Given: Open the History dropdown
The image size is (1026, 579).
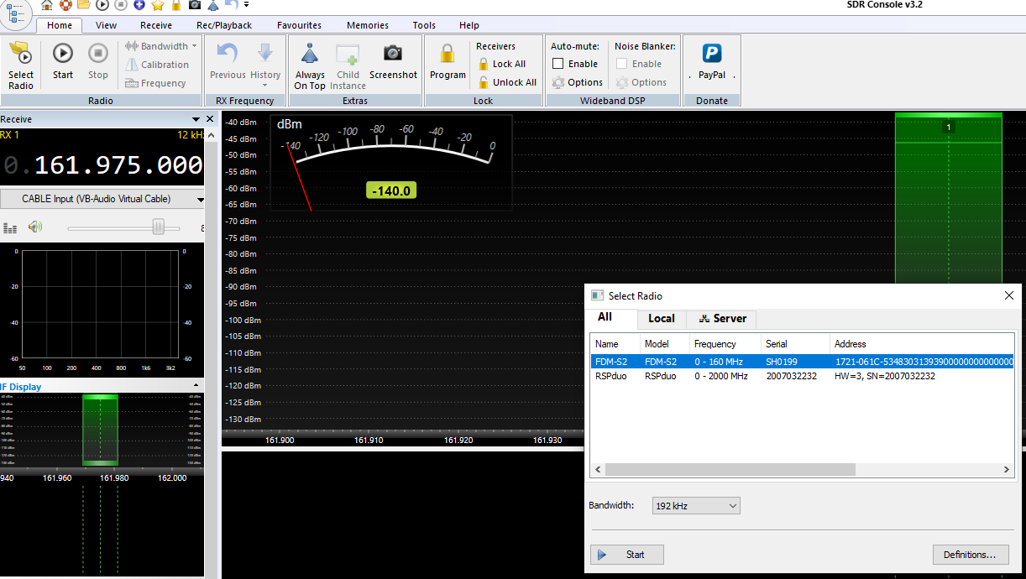Looking at the screenshot, I should (265, 65).
